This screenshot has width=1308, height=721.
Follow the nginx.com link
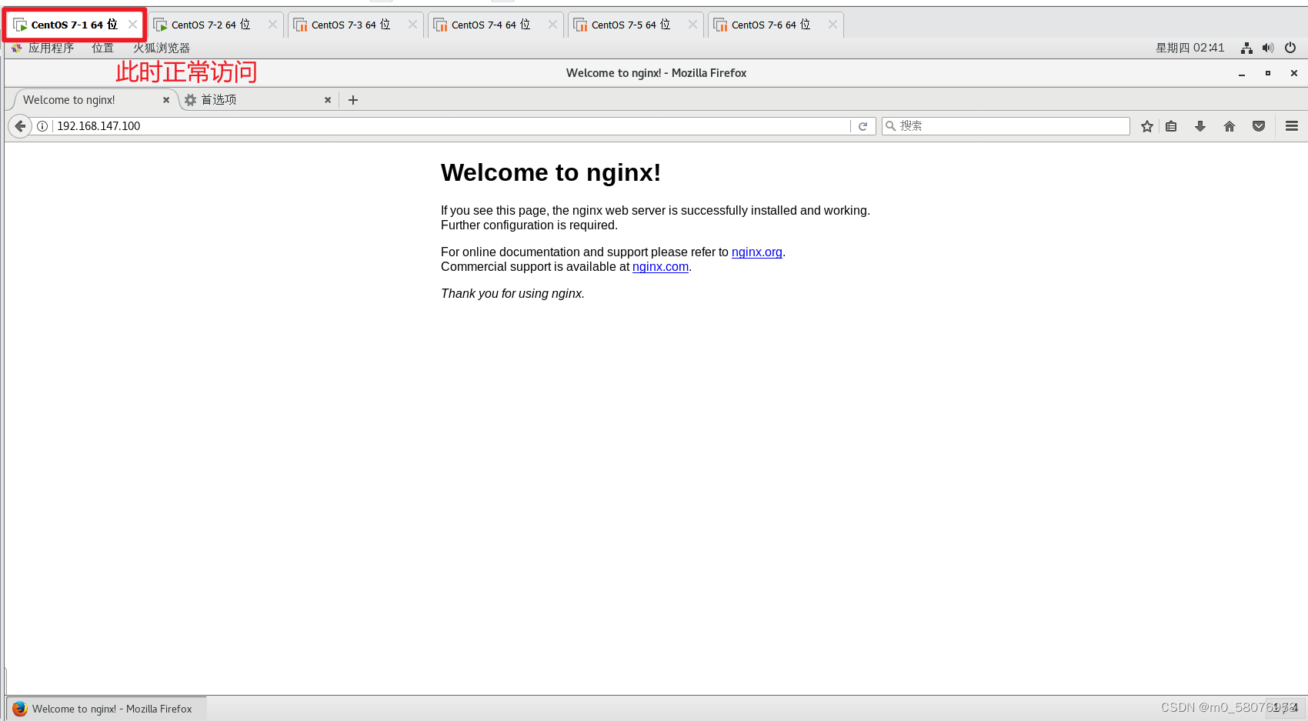click(660, 267)
